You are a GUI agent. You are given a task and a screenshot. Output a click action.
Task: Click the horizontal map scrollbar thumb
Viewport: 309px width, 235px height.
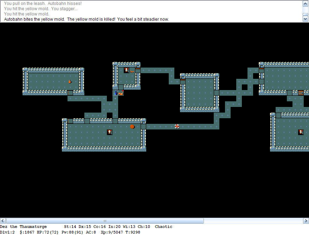(x=105, y=221)
